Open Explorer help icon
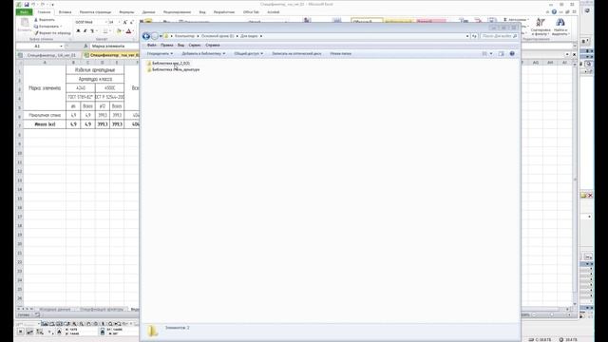This screenshot has height=342, width=608. tap(512, 53)
